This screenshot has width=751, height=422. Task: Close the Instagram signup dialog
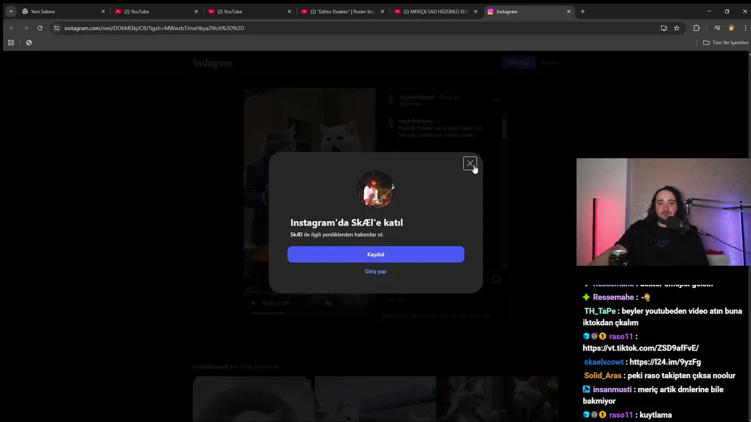[470, 164]
